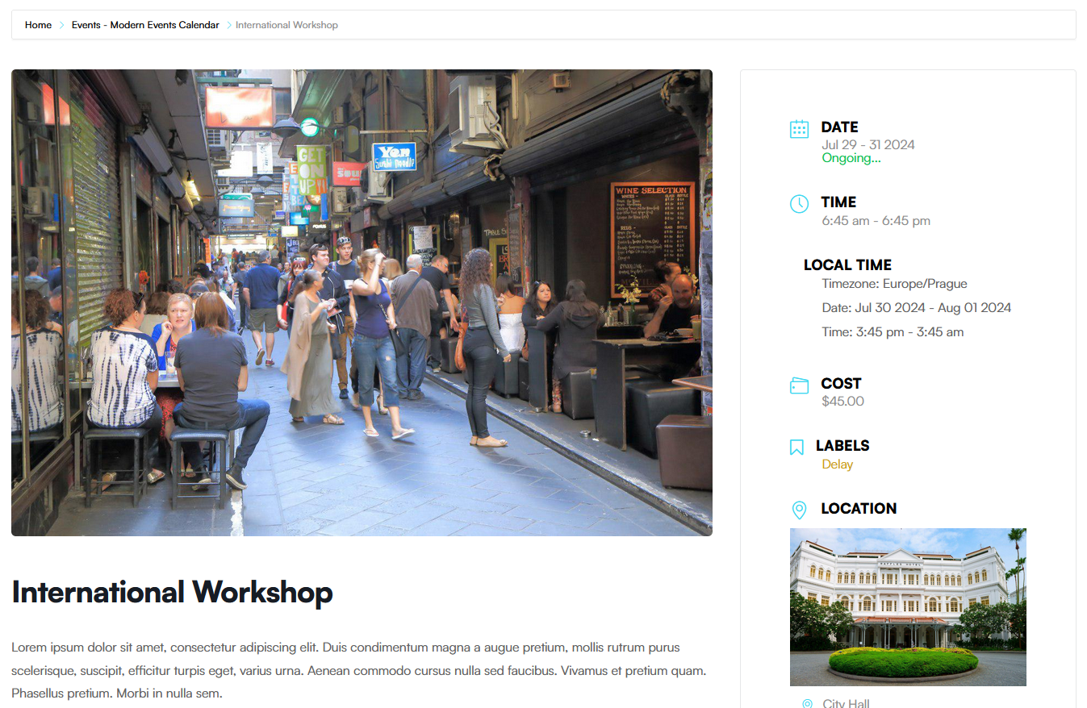Click the DATE heading

839,127
